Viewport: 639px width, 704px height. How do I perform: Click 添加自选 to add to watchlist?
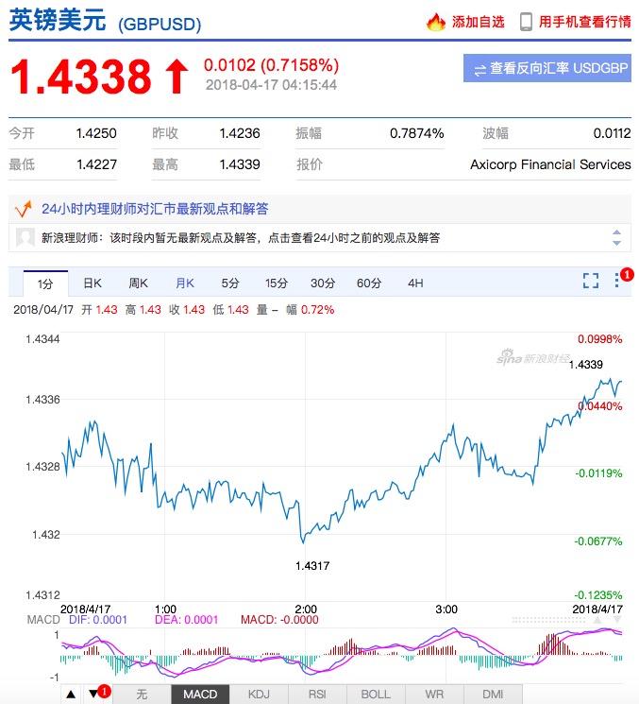point(478,22)
